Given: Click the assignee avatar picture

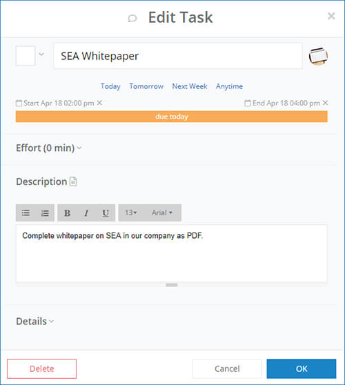Looking at the screenshot, I should pos(318,56).
